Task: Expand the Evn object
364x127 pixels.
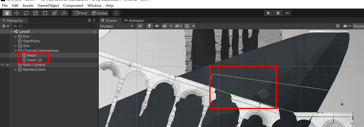Action: coord(16,36)
